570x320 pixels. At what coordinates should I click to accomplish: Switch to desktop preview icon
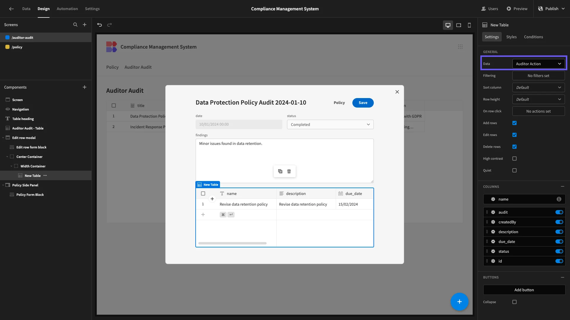coord(448,25)
